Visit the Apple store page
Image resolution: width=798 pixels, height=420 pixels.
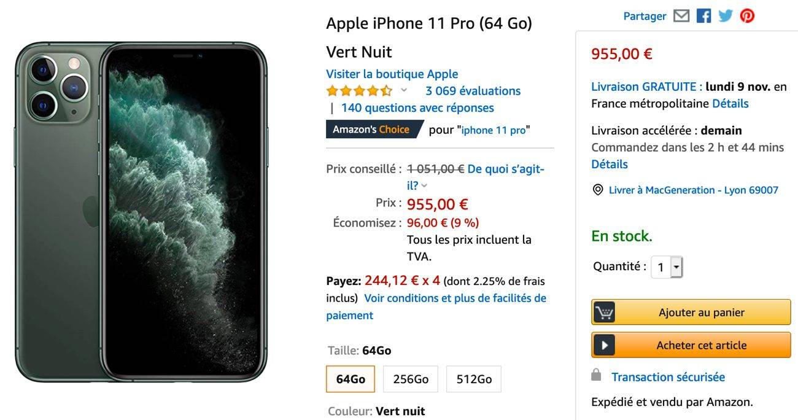click(x=392, y=74)
